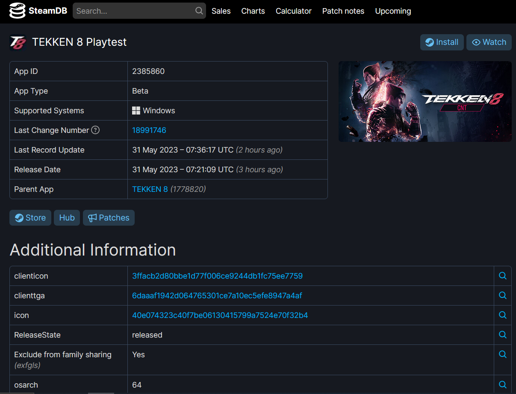This screenshot has width=516, height=394.
Task: Open the Upcoming page
Action: click(393, 11)
